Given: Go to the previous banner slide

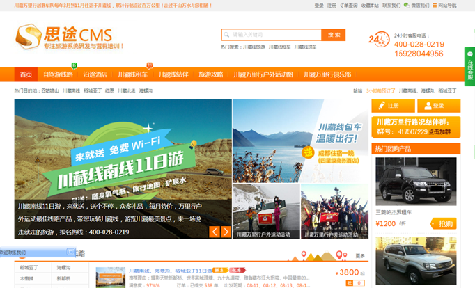Looking at the screenshot, I should pos(215,232).
